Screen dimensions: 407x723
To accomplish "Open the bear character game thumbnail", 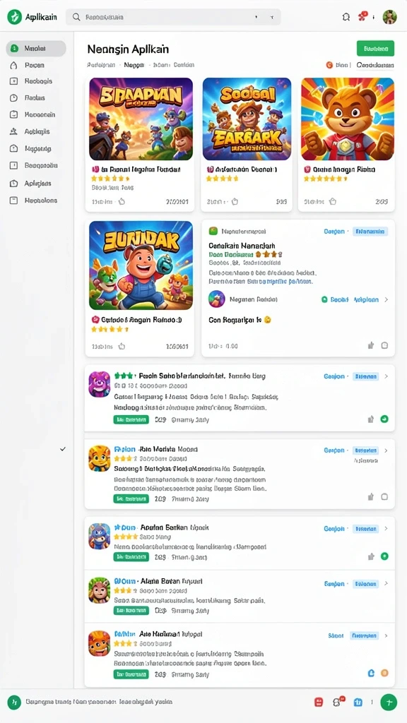I will pyautogui.click(x=348, y=119).
